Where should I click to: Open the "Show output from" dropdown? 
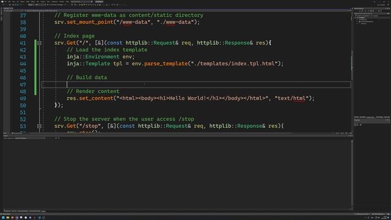(30, 138)
